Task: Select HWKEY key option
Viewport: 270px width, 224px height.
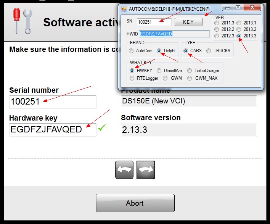Action: [132, 71]
